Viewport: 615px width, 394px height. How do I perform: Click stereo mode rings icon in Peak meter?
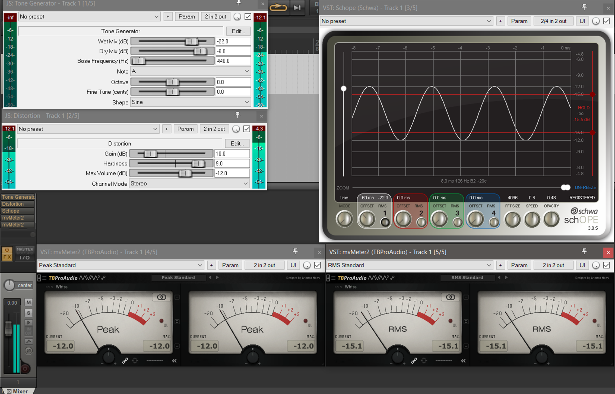click(161, 297)
